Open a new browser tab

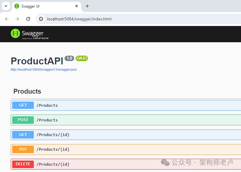pos(87,6)
